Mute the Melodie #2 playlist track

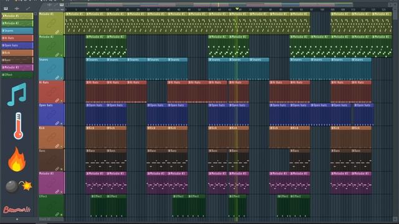point(62,55)
